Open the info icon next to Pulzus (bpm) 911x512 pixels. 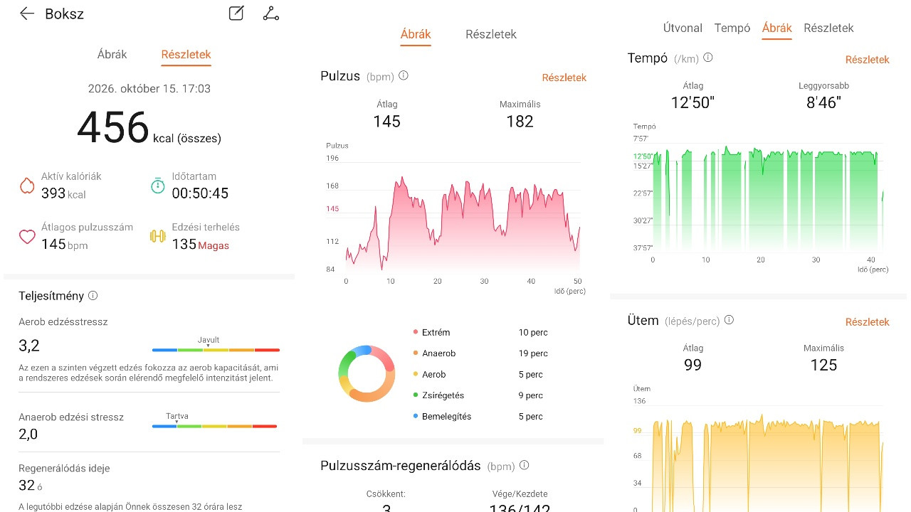pyautogui.click(x=404, y=75)
